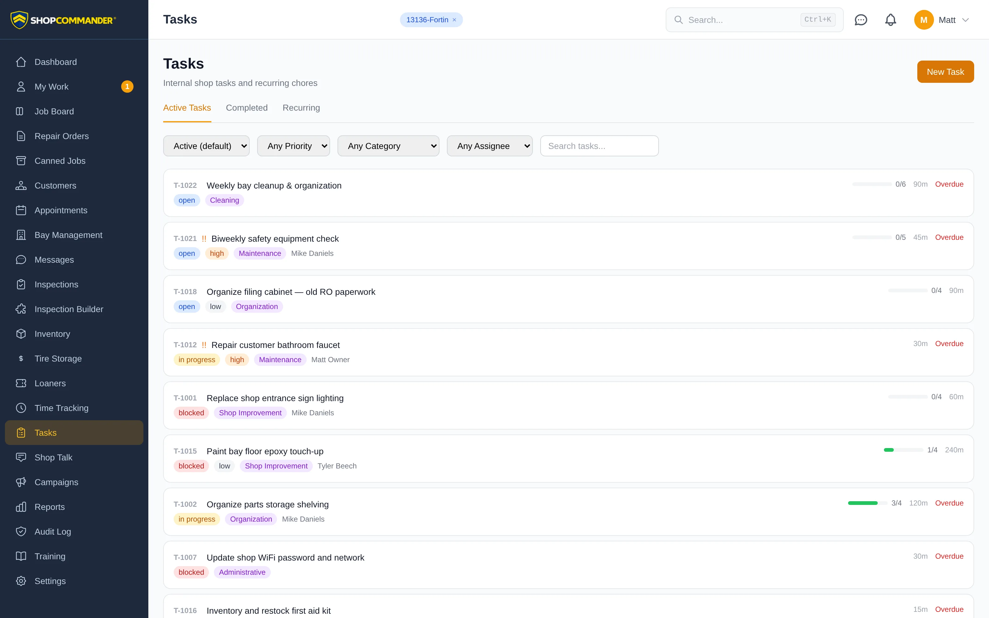Click the Customers people icon
The image size is (989, 618).
21,186
